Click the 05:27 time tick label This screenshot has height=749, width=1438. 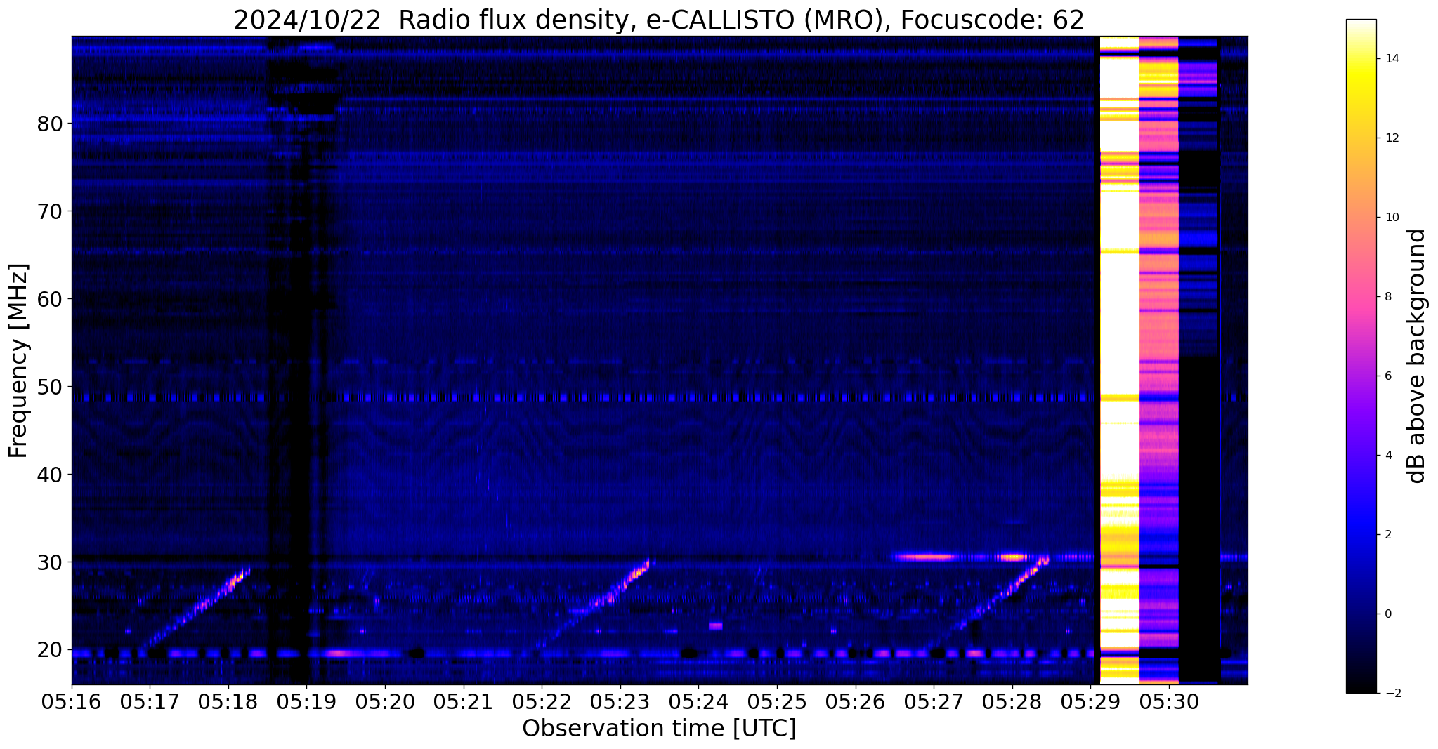point(934,702)
